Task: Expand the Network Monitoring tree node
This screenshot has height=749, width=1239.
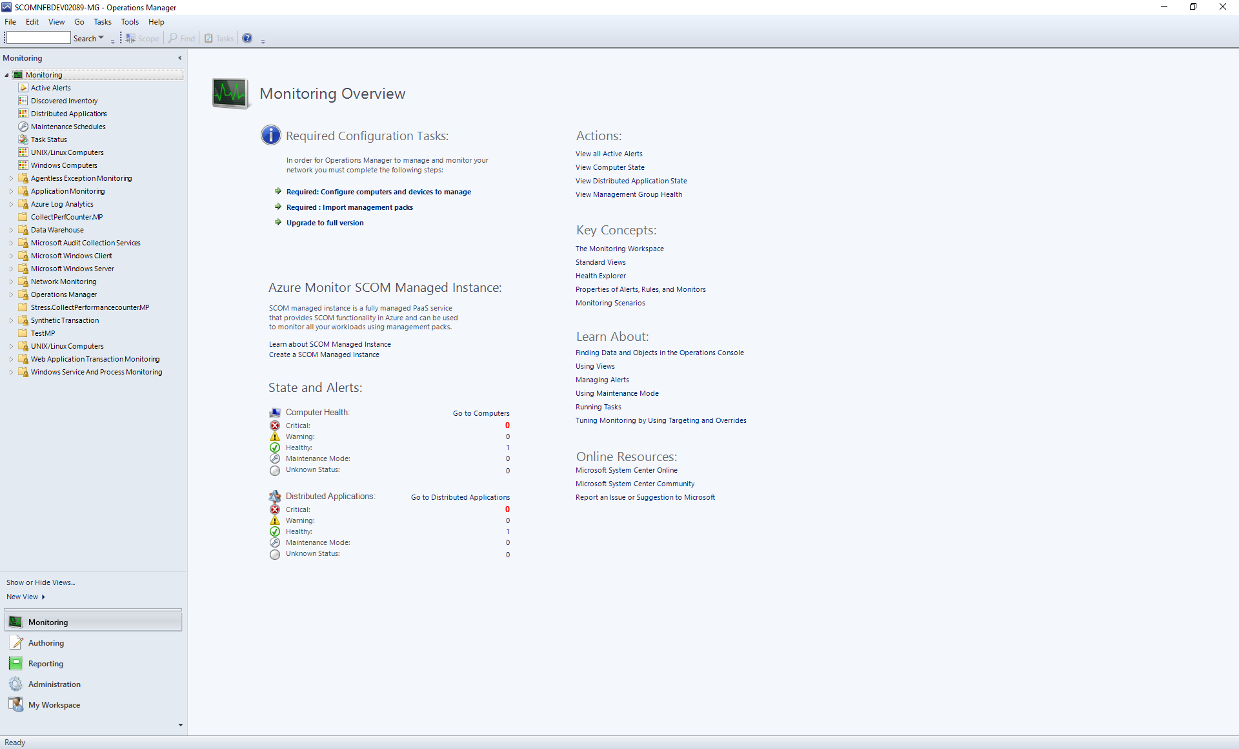Action: tap(10, 282)
